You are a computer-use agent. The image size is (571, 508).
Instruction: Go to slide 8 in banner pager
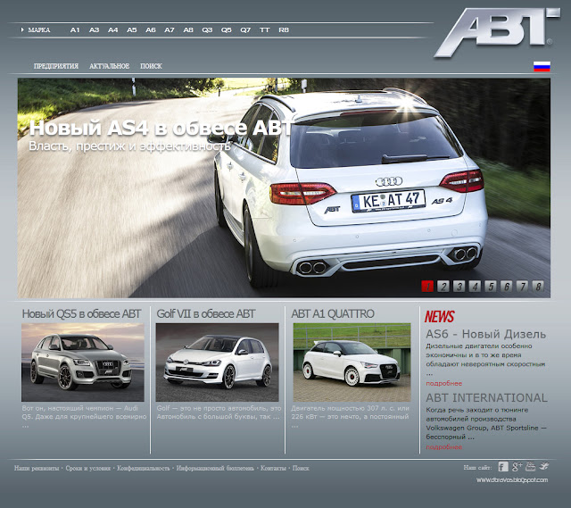pos(538,286)
